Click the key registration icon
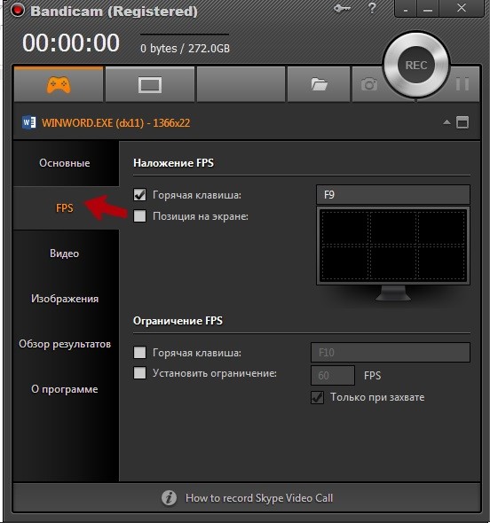490x523 pixels. click(342, 8)
